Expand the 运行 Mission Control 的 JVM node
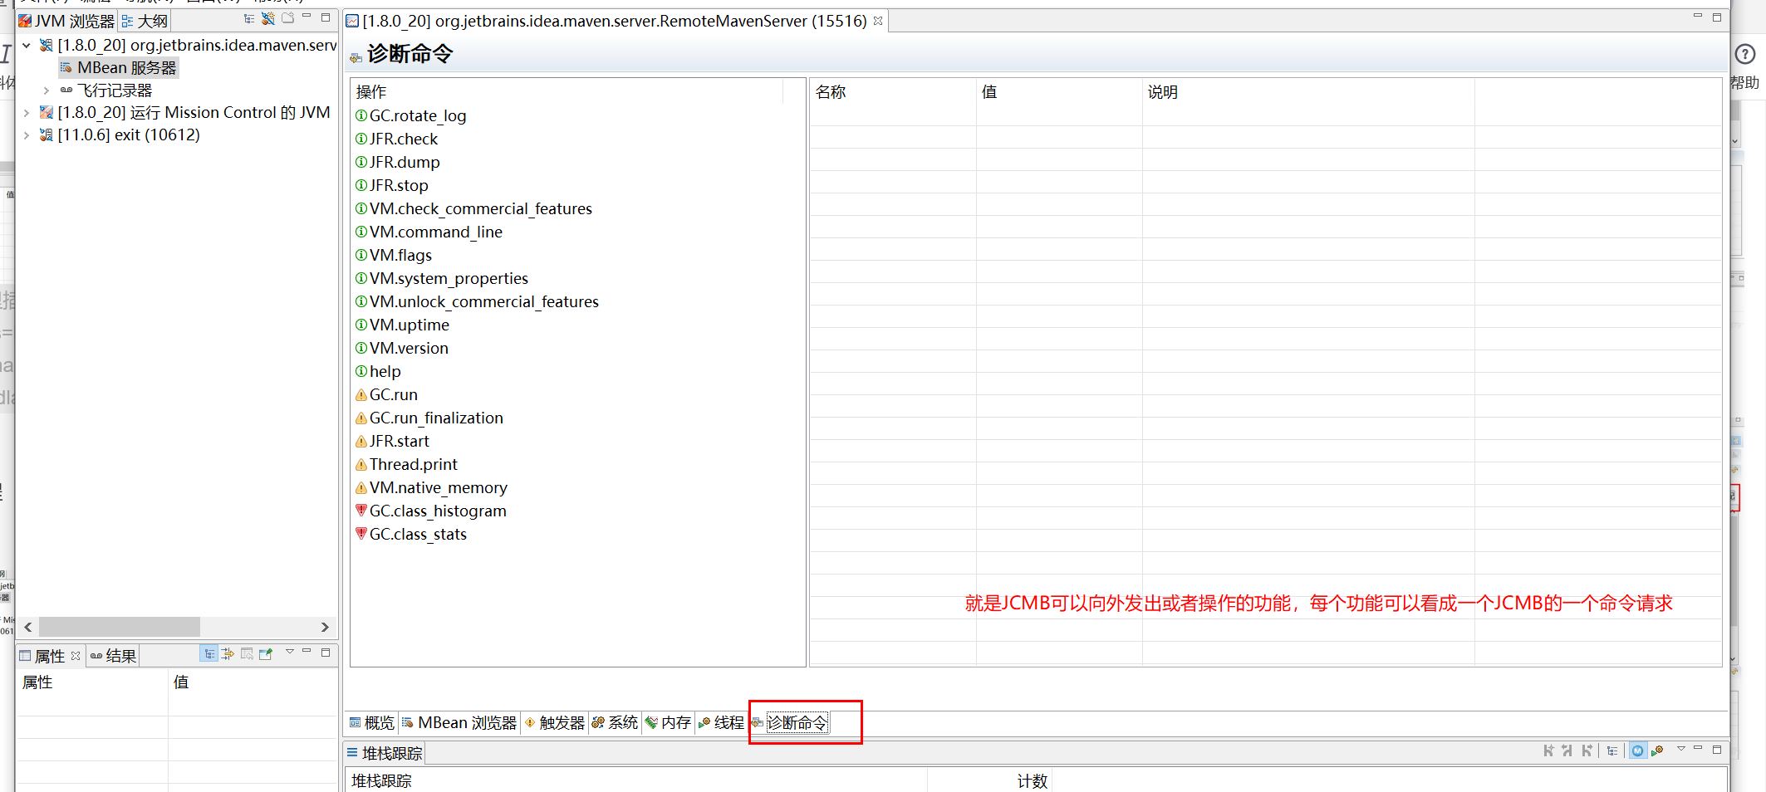The image size is (1766, 792). (x=27, y=113)
